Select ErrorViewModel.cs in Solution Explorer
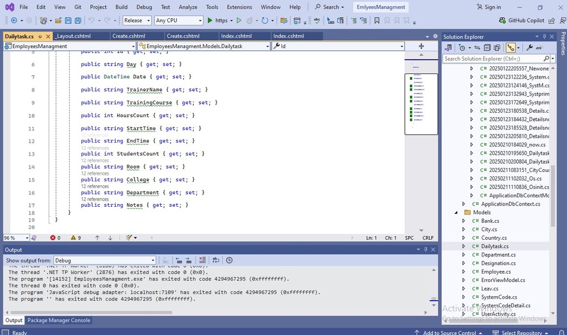Image resolution: width=567 pixels, height=335 pixels. (x=503, y=280)
